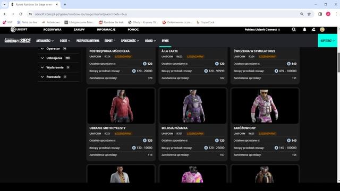This screenshot has width=340, height=191.
Task: Expand the Operator filter
Action: point(58,49)
